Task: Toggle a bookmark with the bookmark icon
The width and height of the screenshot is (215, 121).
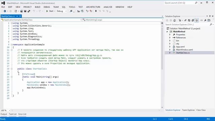Action: 96,11
